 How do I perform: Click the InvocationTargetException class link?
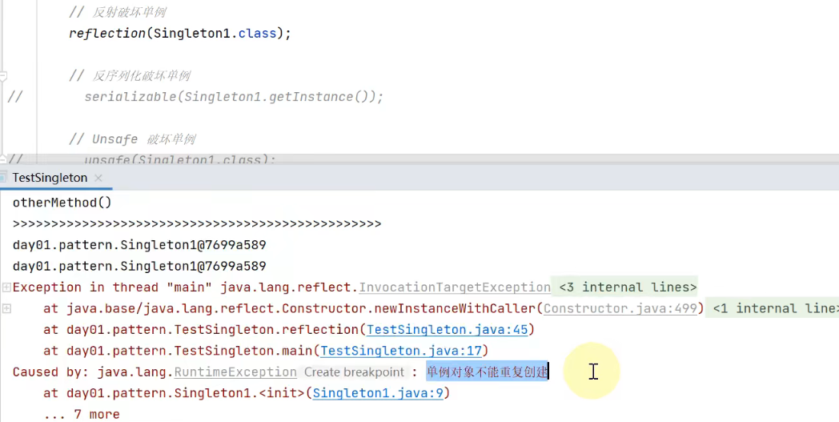click(454, 287)
